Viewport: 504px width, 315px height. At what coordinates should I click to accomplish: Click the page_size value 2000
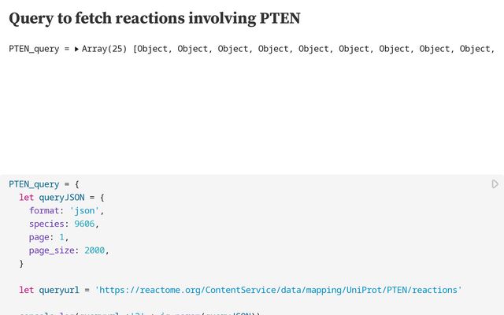click(x=94, y=250)
